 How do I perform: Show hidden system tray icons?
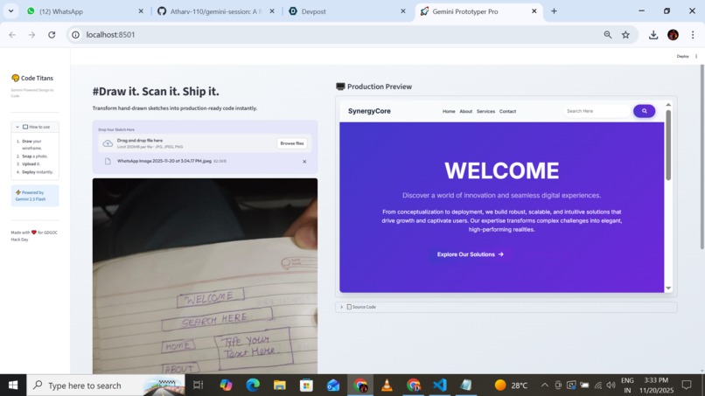point(544,386)
